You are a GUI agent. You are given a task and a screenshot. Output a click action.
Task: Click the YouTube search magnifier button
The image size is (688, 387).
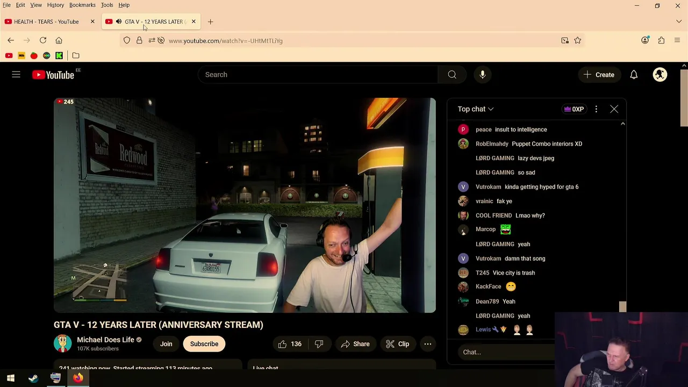tap(452, 75)
